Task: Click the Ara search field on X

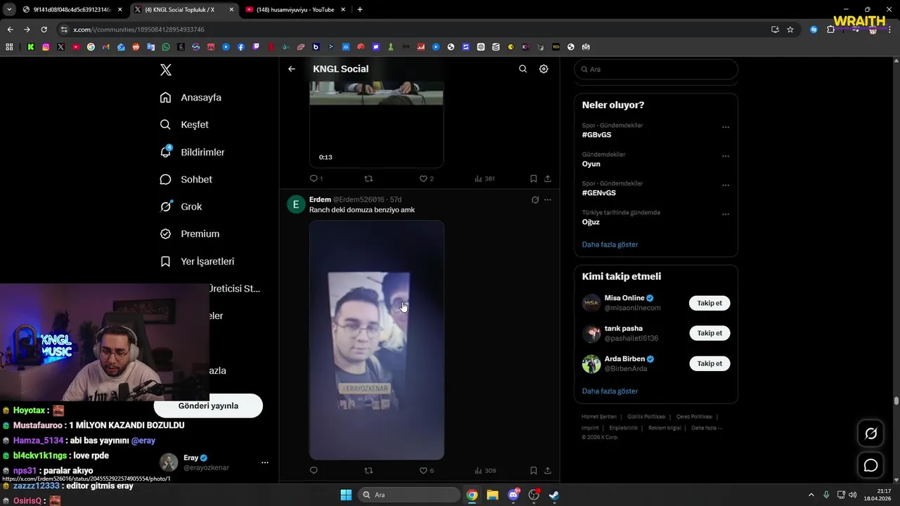Action: point(656,69)
